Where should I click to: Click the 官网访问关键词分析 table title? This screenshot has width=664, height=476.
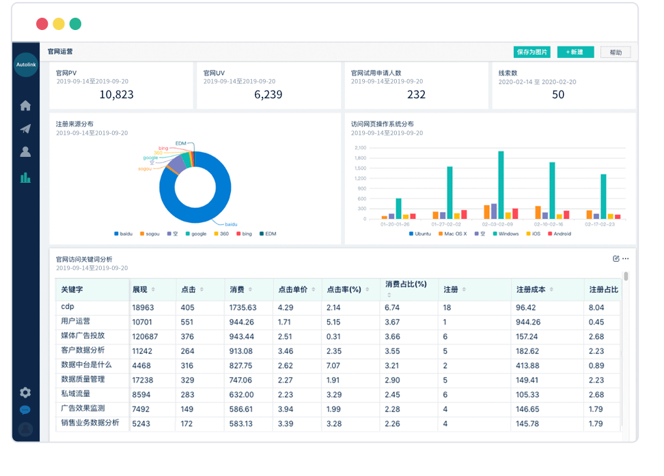point(84,259)
